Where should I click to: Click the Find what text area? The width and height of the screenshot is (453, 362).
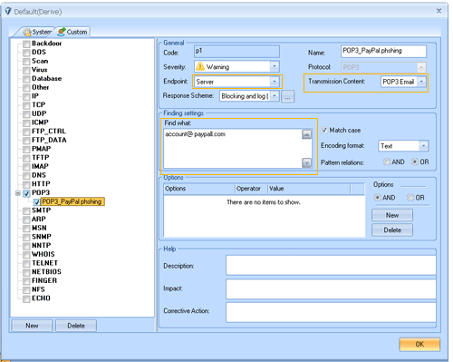pos(233,149)
